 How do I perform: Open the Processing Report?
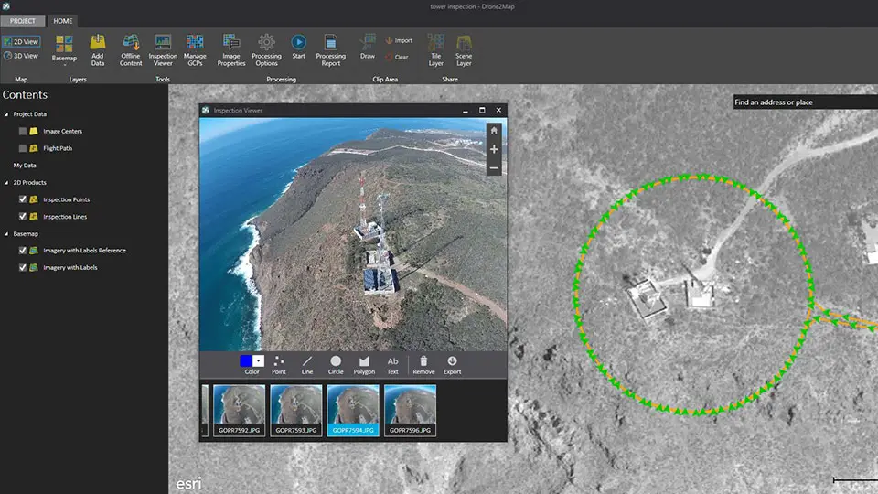click(x=330, y=49)
